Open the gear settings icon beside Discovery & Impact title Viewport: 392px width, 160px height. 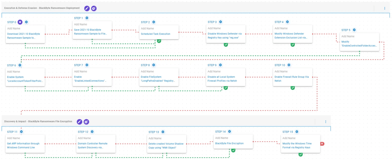click(x=86, y=122)
